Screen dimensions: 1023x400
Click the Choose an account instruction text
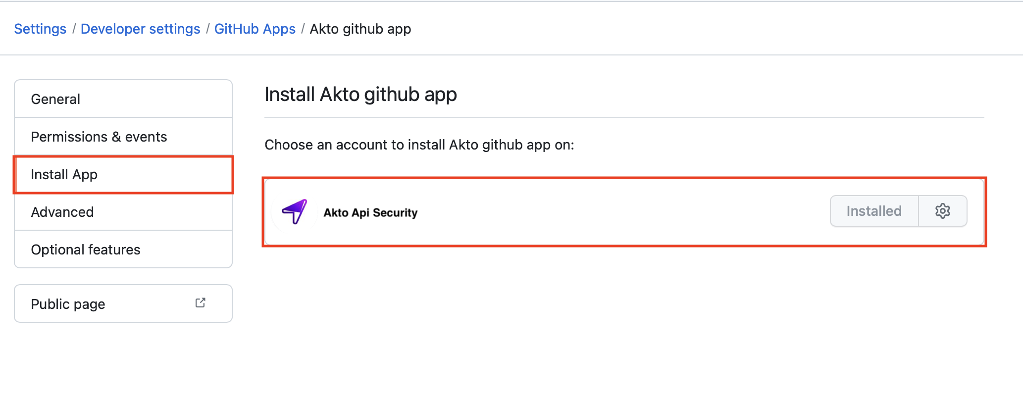pos(419,145)
